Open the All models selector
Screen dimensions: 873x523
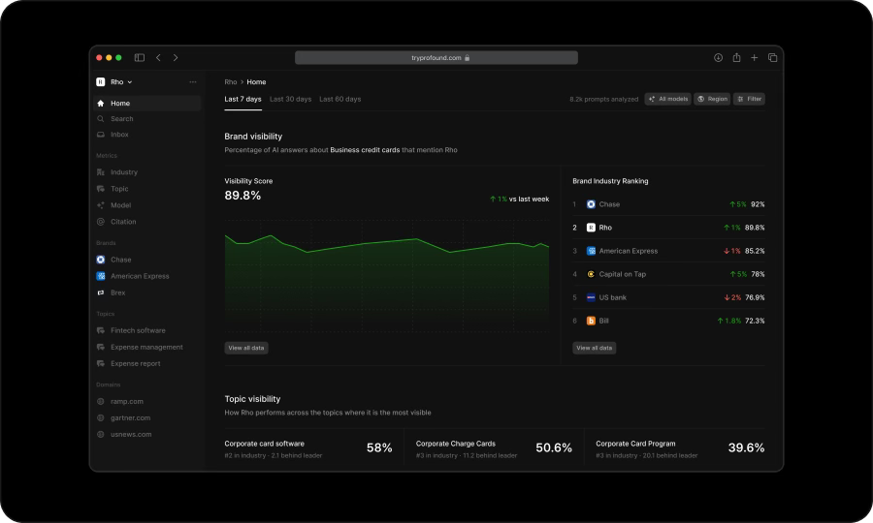tap(667, 99)
